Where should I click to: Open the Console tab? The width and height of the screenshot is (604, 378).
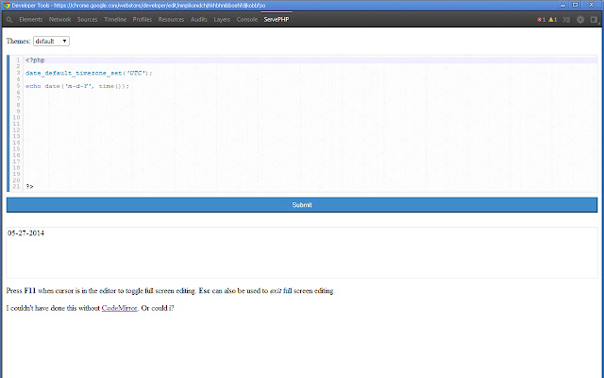(x=247, y=19)
